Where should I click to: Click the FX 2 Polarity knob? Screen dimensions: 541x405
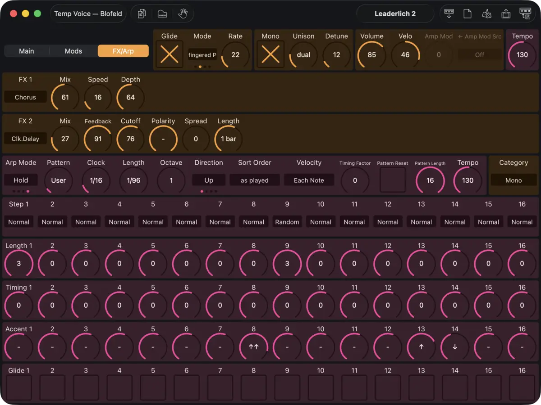(163, 139)
